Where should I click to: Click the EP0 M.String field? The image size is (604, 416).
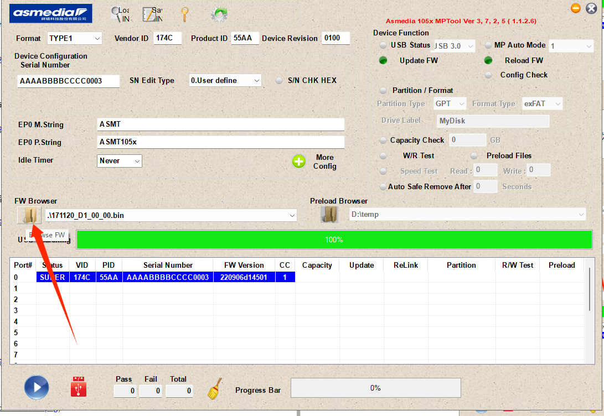(221, 124)
